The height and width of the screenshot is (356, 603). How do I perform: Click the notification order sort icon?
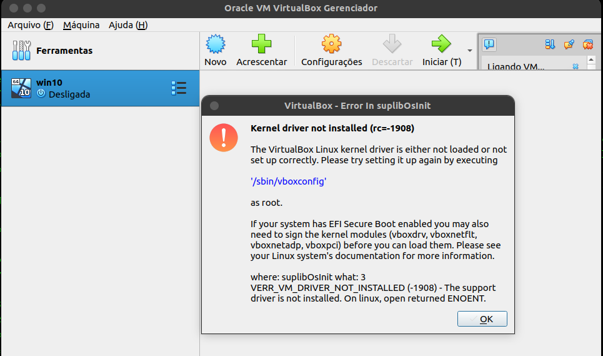[x=550, y=44]
